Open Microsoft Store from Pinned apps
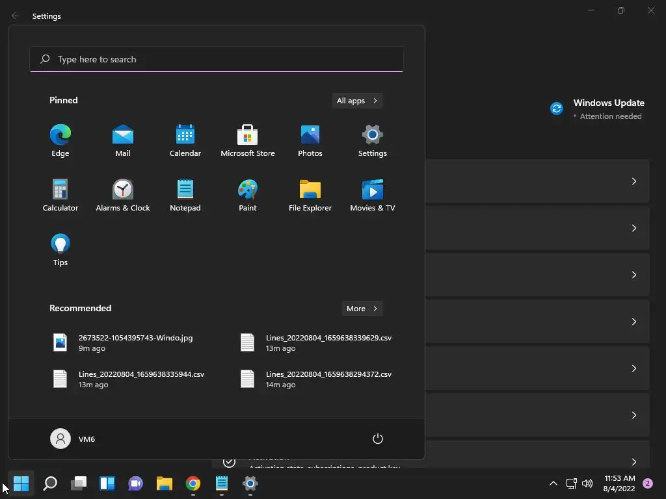666x499 pixels. pyautogui.click(x=248, y=141)
